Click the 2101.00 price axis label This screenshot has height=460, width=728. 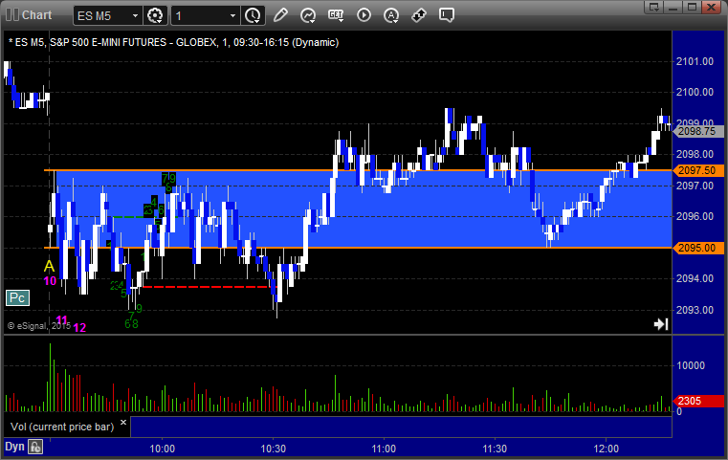pos(695,61)
